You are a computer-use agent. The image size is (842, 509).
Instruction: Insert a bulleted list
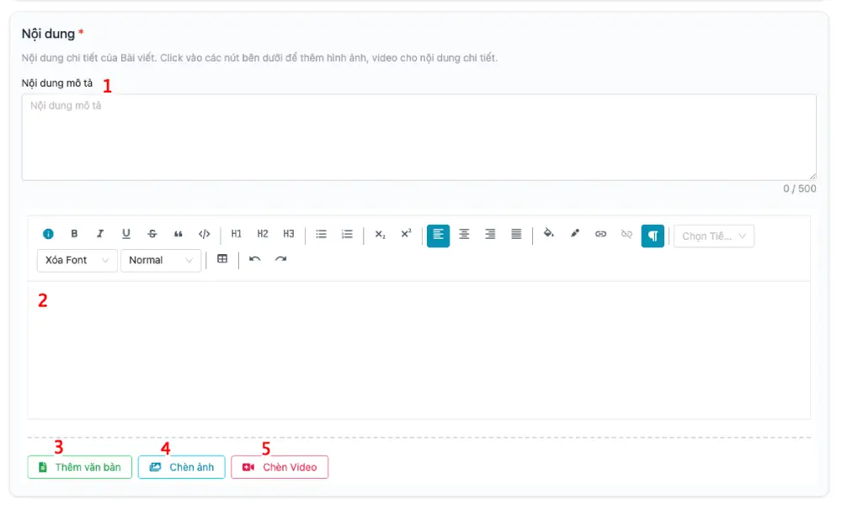pos(321,234)
